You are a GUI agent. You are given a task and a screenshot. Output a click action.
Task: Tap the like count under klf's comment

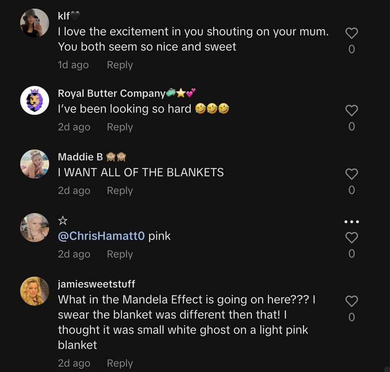tap(351, 48)
